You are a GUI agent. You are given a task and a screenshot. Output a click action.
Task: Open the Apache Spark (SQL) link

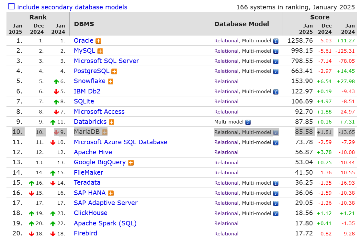pyautogui.click(x=105, y=223)
